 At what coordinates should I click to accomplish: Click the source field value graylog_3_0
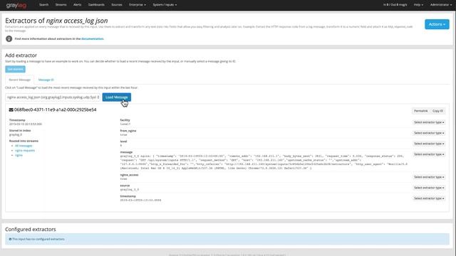click(x=130, y=190)
